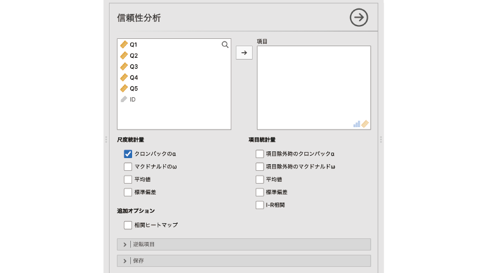Click the ordinal bars icon in 項目 box

click(357, 124)
